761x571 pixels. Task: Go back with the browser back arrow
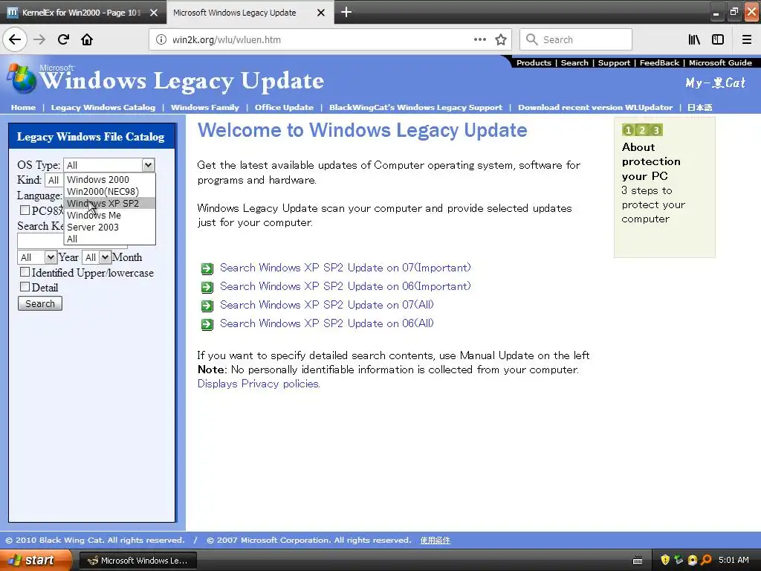point(15,39)
